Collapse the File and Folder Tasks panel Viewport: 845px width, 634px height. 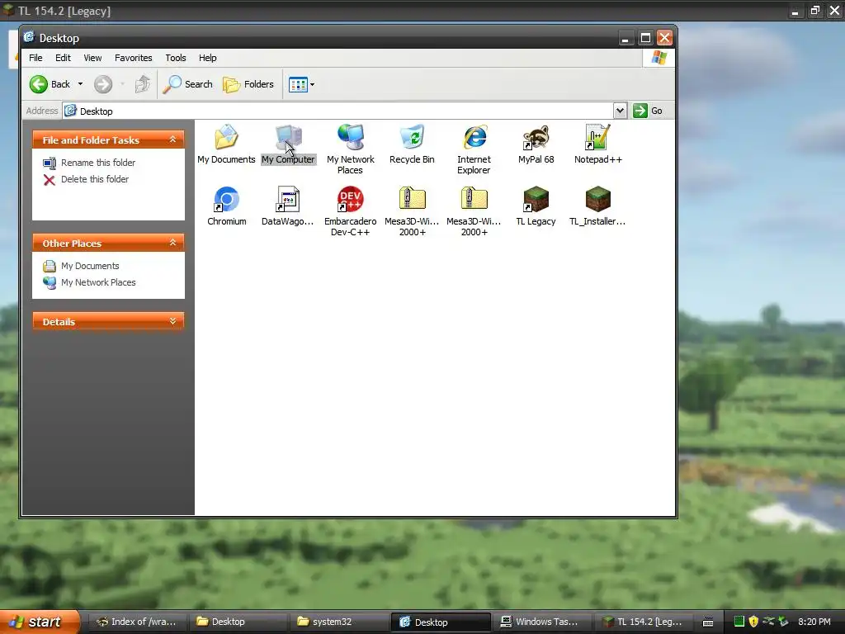tap(173, 140)
